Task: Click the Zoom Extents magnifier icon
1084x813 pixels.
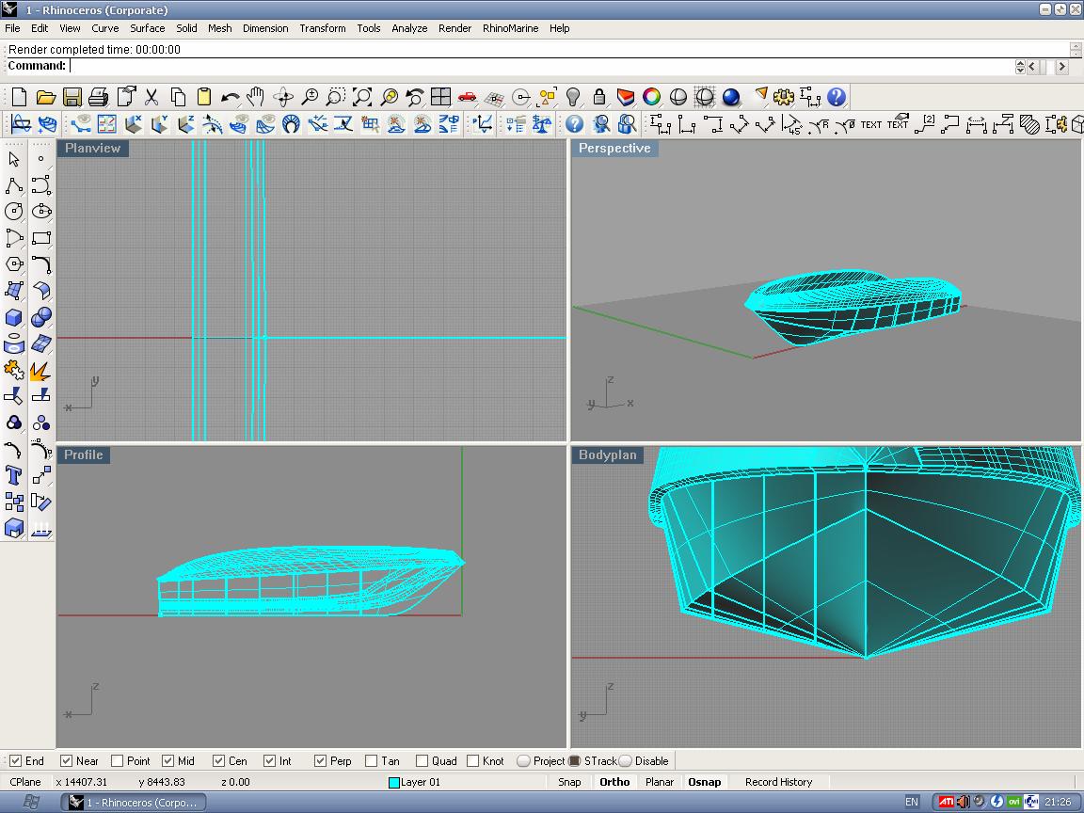Action: (362, 97)
